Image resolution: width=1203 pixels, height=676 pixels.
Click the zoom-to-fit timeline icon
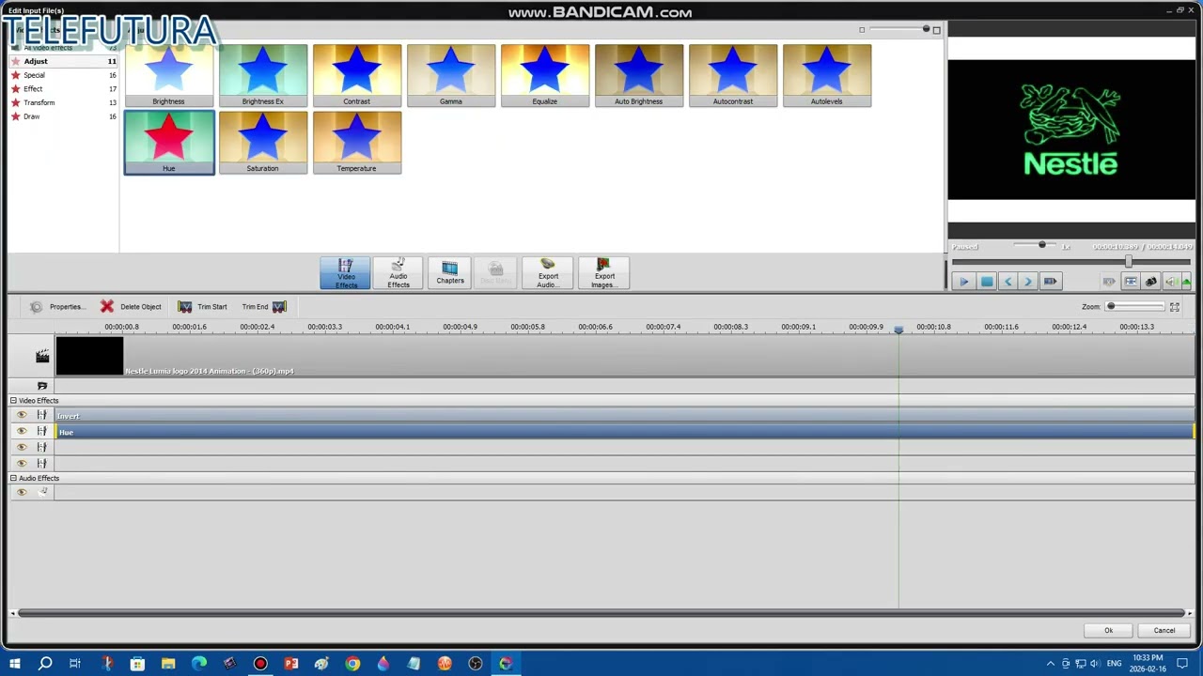point(1175,307)
